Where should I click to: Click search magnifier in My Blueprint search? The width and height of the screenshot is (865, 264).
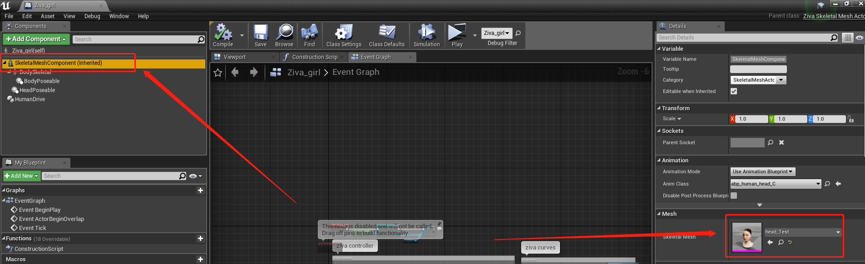(x=183, y=176)
